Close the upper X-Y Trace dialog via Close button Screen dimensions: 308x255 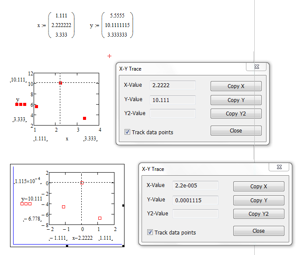(x=236, y=130)
